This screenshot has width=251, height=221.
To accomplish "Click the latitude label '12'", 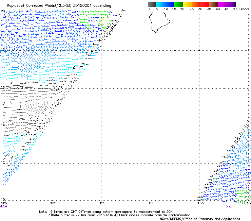I will (x=3, y=162).
